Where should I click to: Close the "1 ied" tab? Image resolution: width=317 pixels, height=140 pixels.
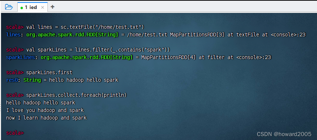(x=42, y=8)
